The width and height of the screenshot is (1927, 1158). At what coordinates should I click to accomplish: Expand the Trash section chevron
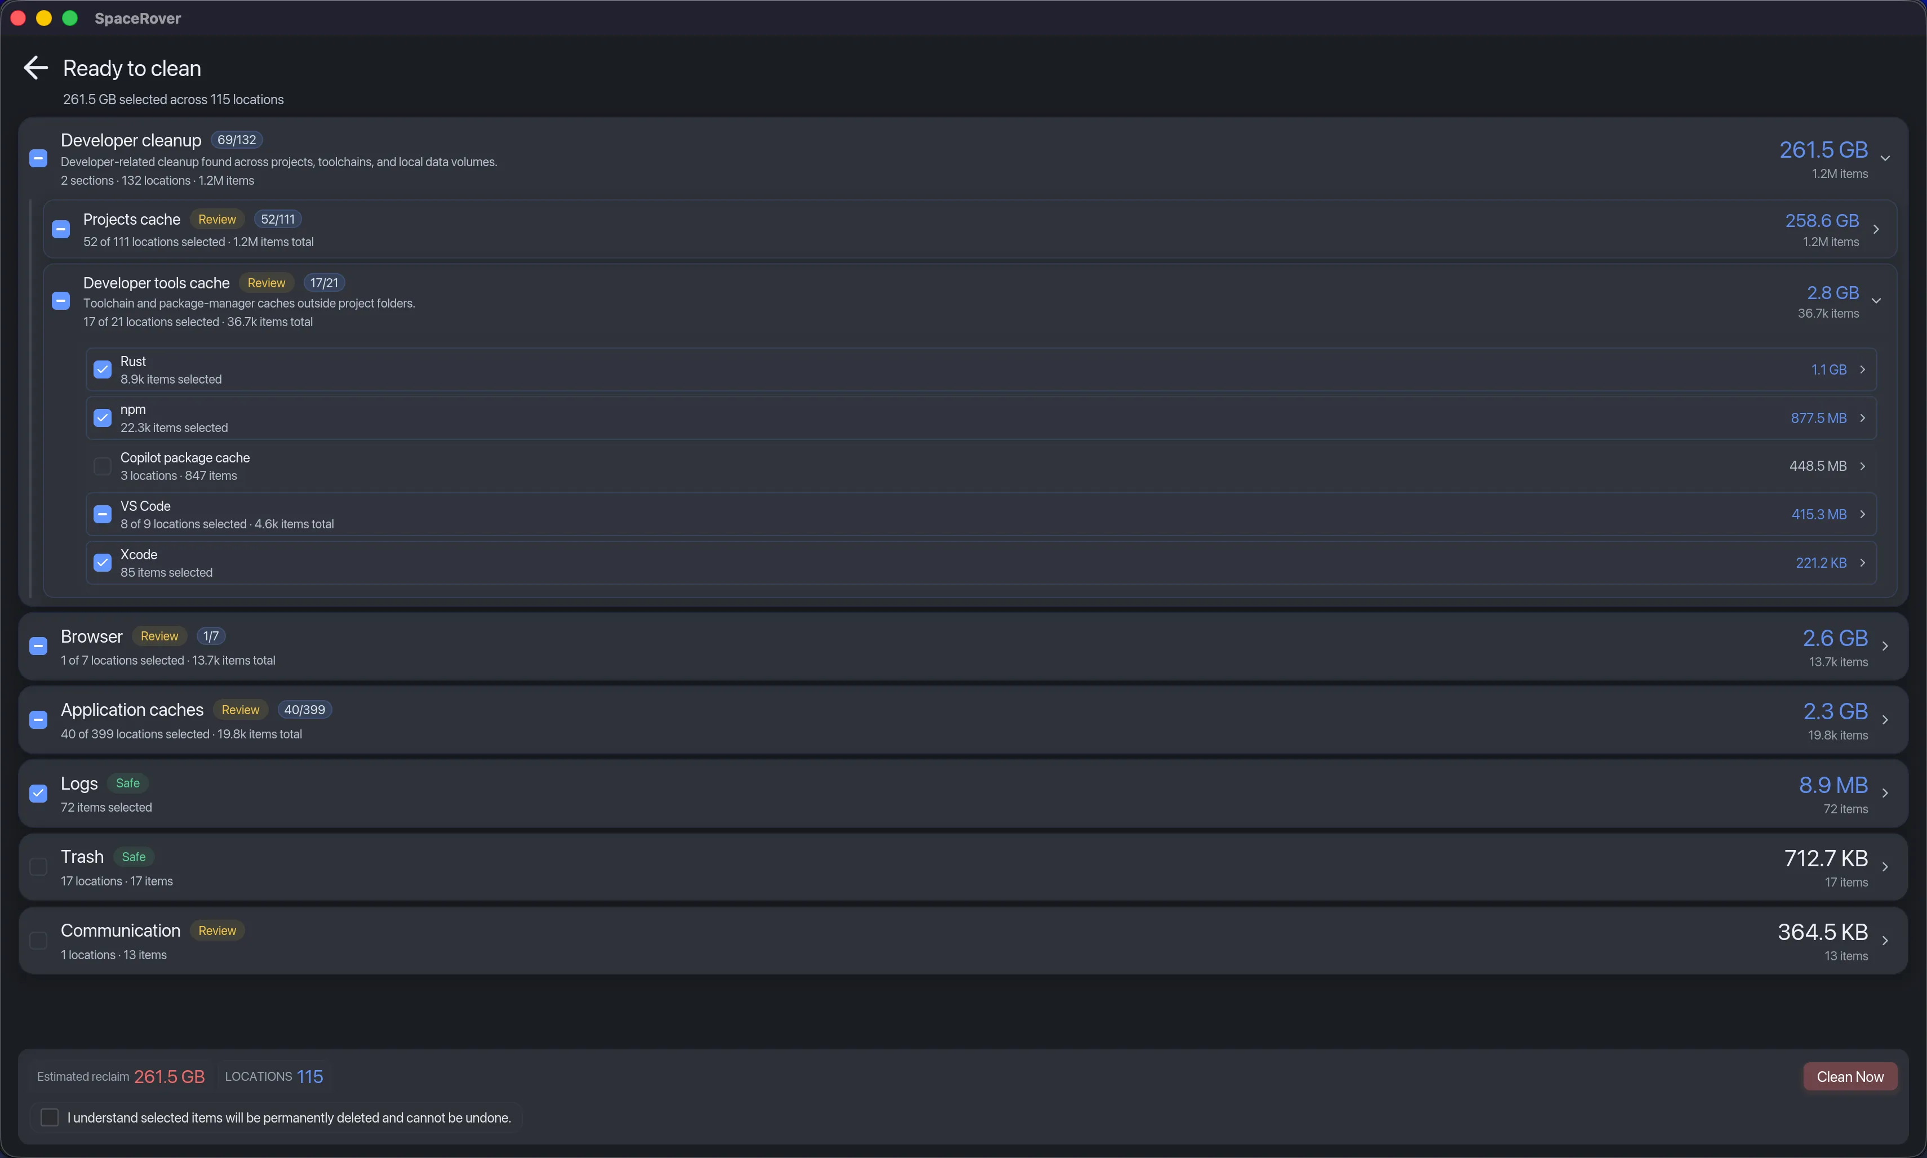click(x=1885, y=867)
